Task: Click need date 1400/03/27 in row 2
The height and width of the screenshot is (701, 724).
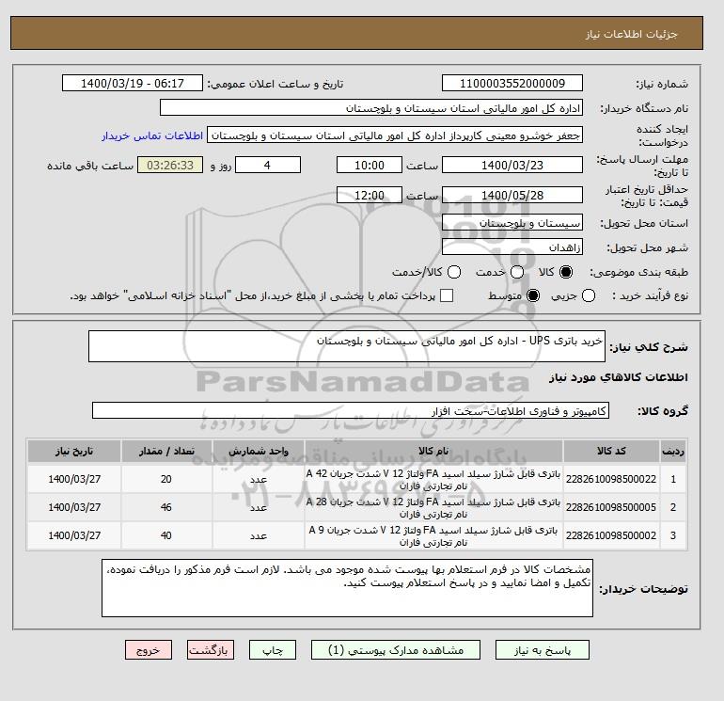Action: [x=74, y=507]
